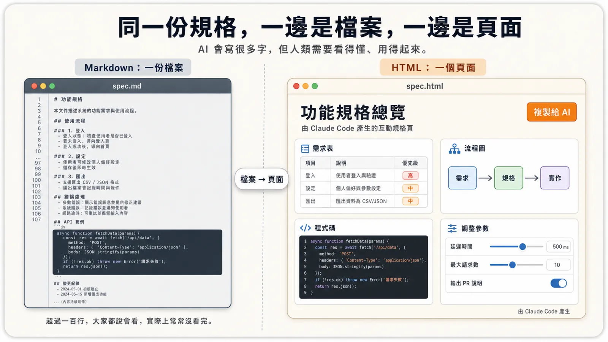Click the green dot in spec.html window
This screenshot has height=342, width=608.
(315, 86)
